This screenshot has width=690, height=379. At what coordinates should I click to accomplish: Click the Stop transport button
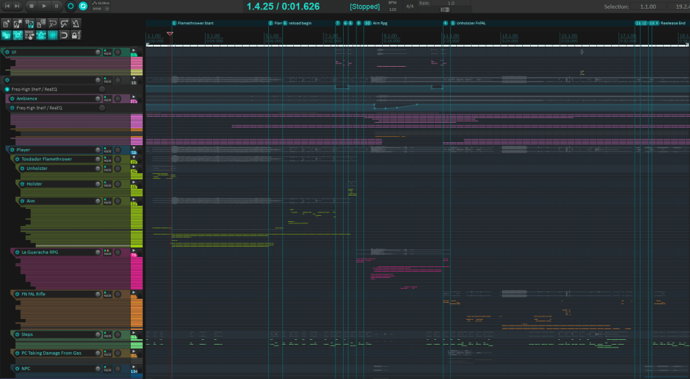(x=32, y=6)
